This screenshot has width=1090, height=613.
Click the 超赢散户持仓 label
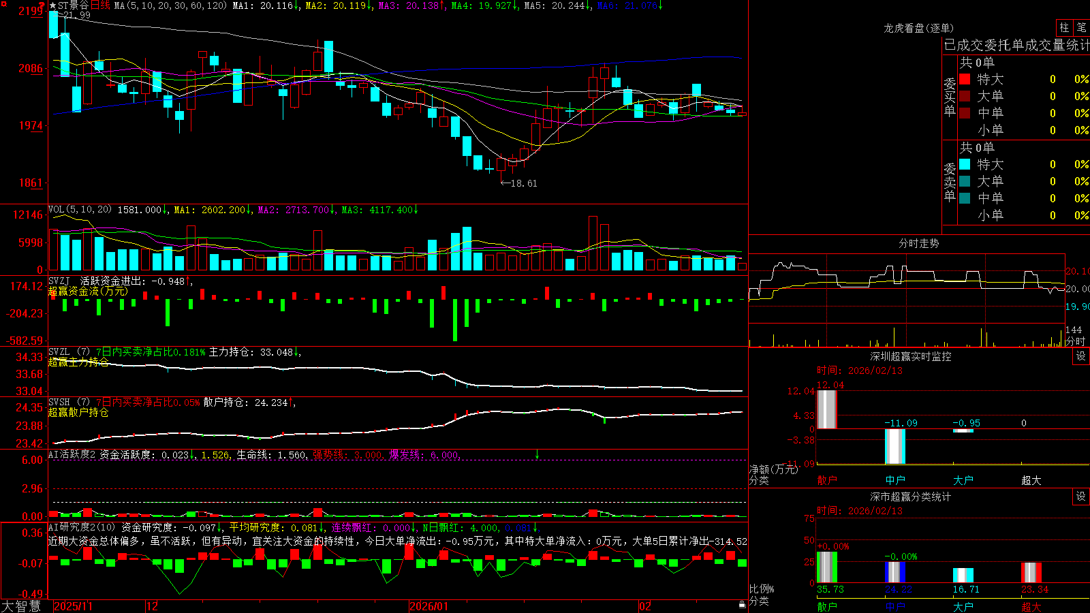click(78, 413)
